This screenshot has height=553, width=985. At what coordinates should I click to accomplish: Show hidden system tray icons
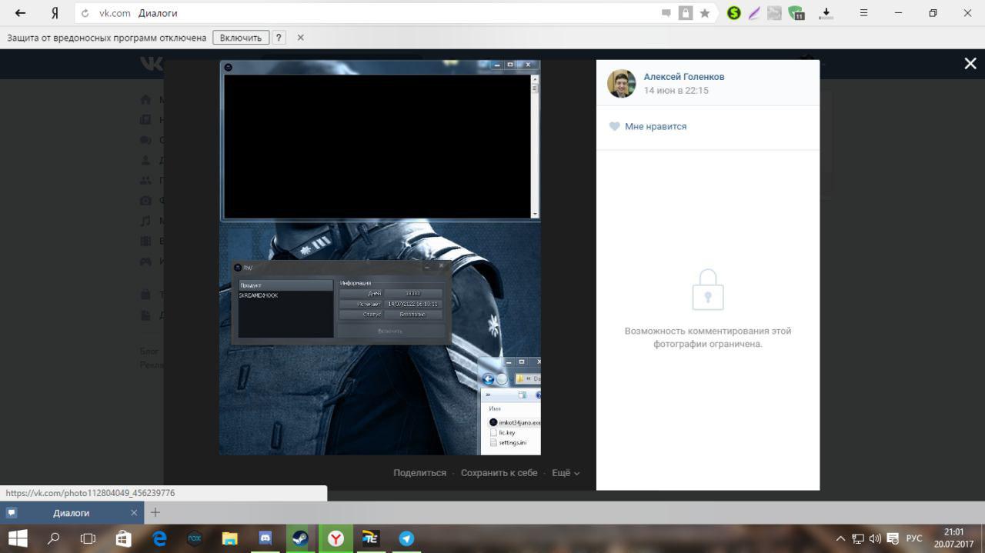[840, 538]
